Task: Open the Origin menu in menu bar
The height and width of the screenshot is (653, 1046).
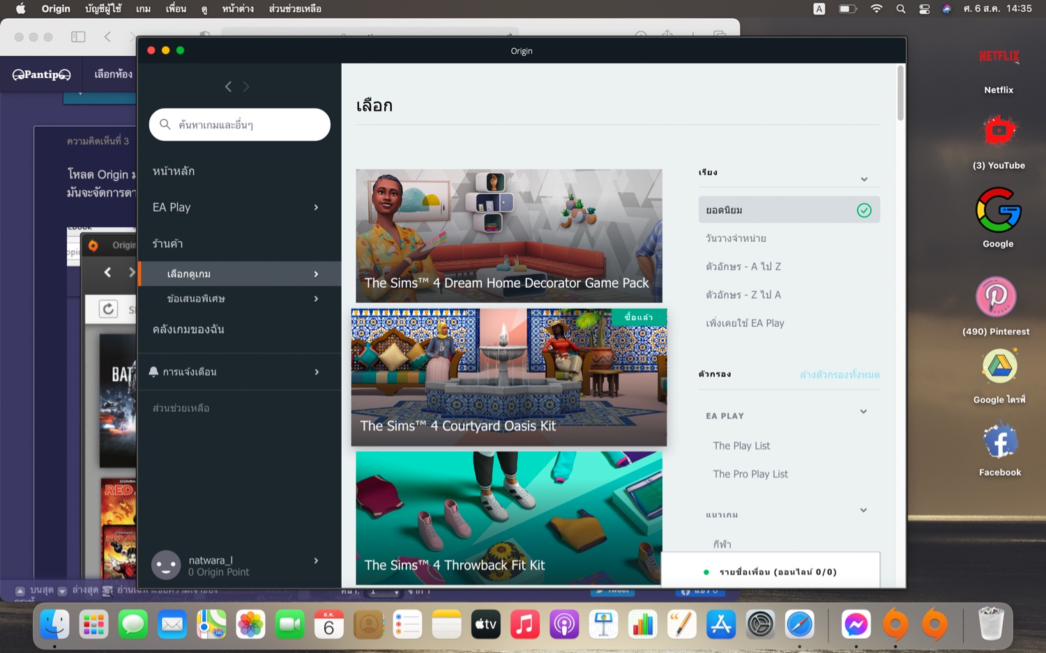Action: (x=56, y=8)
